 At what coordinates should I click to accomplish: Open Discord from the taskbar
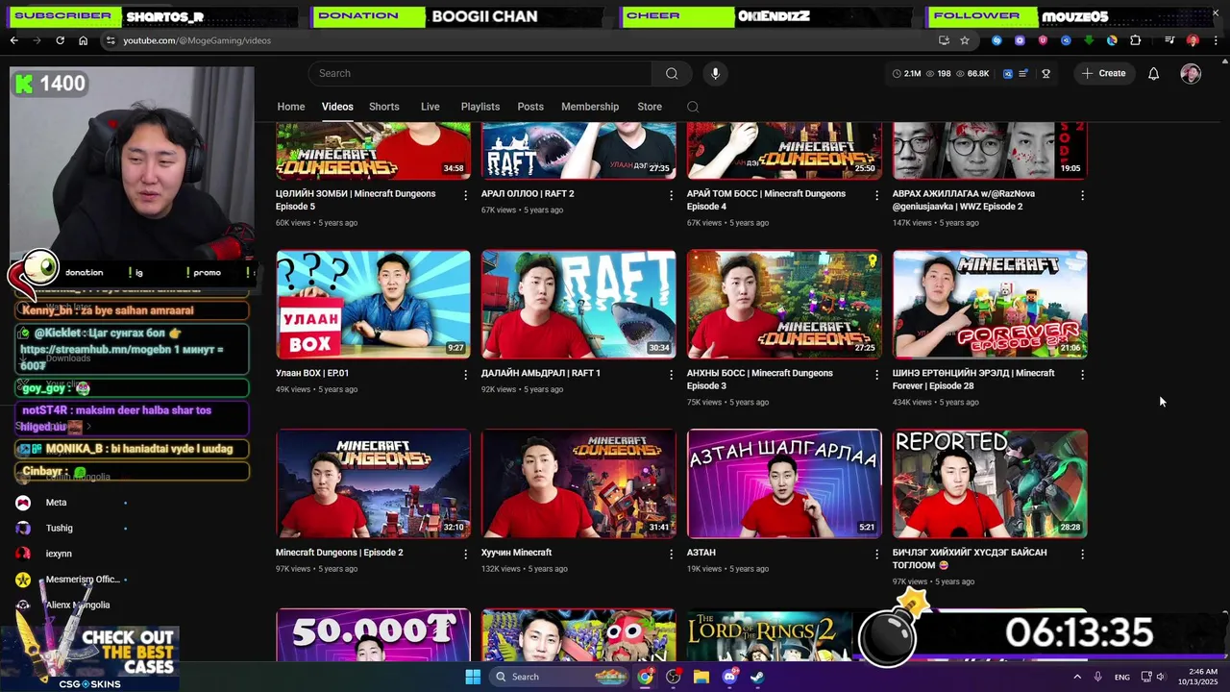point(729,677)
